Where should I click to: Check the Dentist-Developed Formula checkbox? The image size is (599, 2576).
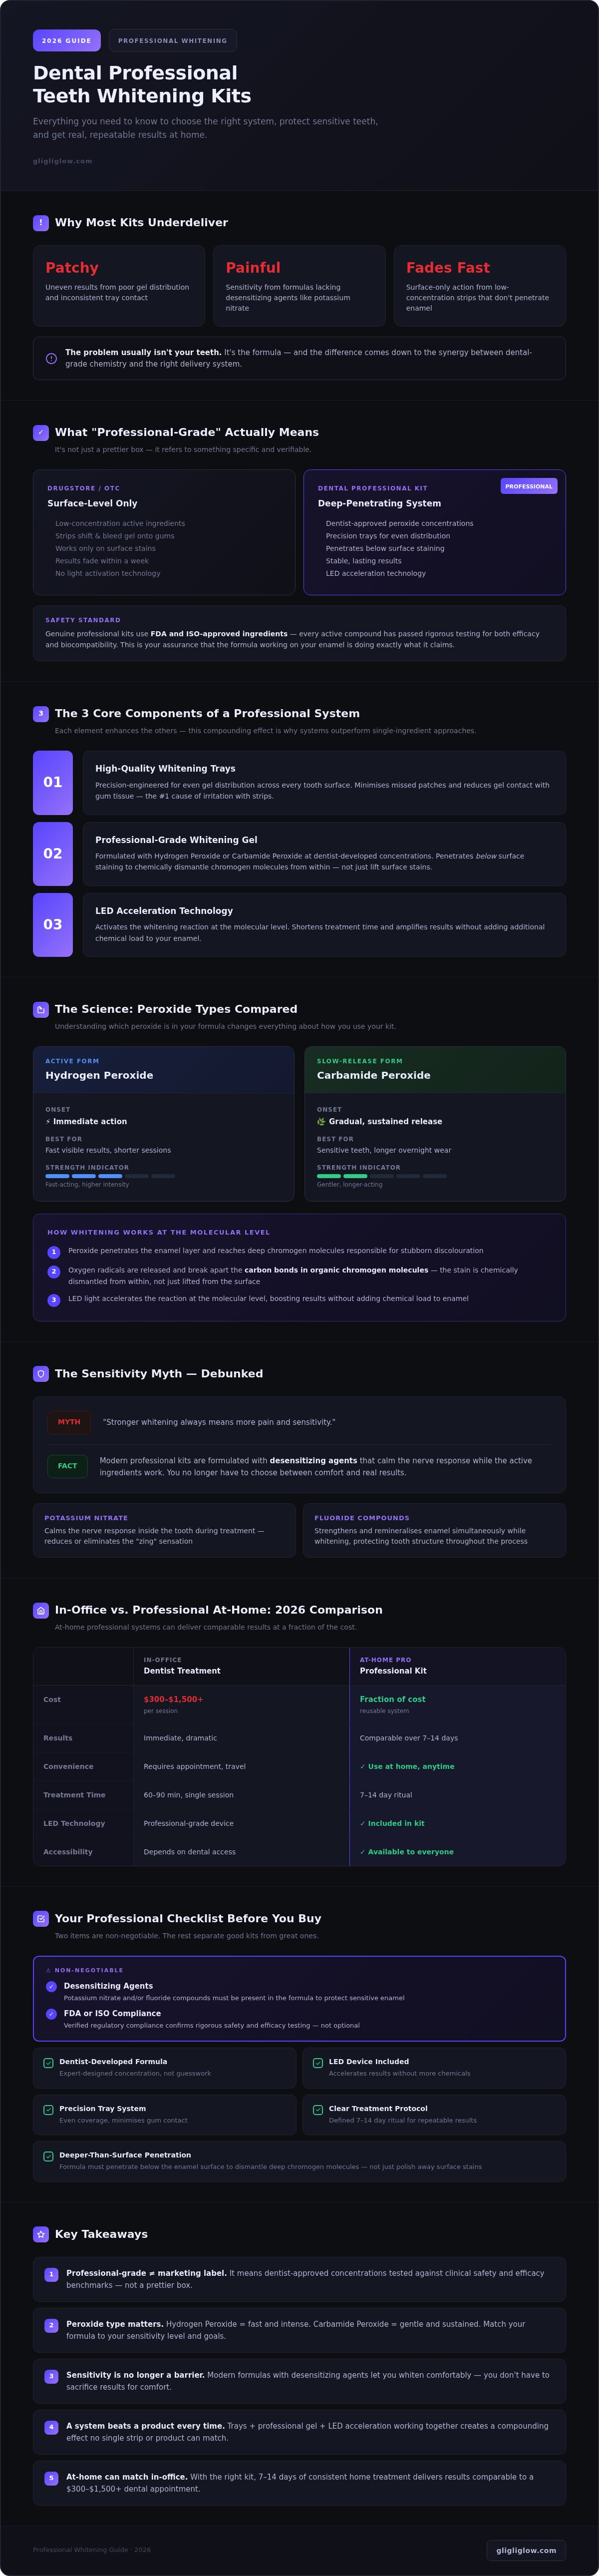click(48, 2062)
